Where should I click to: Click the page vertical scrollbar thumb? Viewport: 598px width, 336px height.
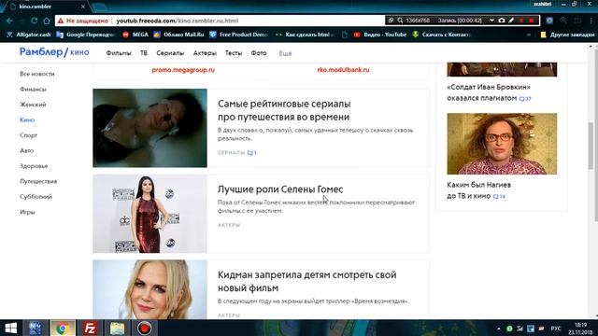[591, 145]
